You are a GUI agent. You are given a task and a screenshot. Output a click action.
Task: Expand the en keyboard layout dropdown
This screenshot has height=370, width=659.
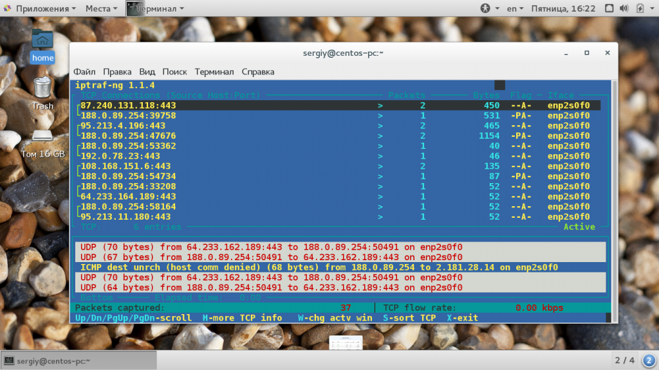(x=515, y=8)
